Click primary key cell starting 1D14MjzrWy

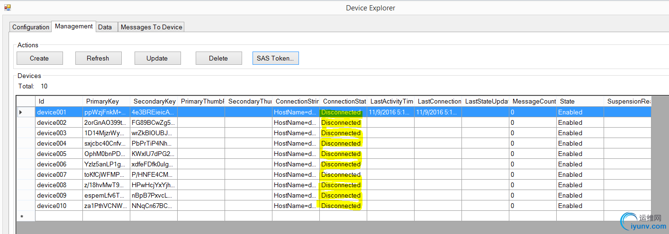(x=106, y=133)
